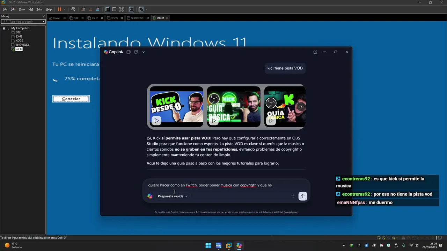Open the library search dropdown arrow
Viewport: 447px width, 251px height.
tap(44, 22)
